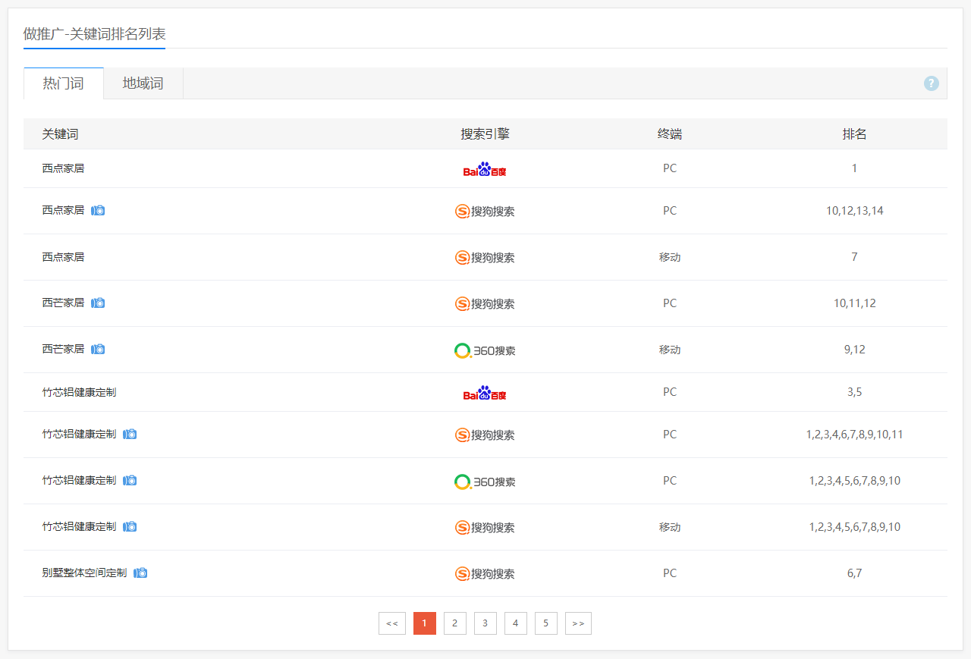View snapshot icon next to 别墅整体空间定制
Viewport: 971px width, 659px height.
click(140, 573)
